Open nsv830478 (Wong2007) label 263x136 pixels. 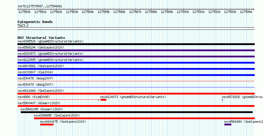click(x=35, y=78)
